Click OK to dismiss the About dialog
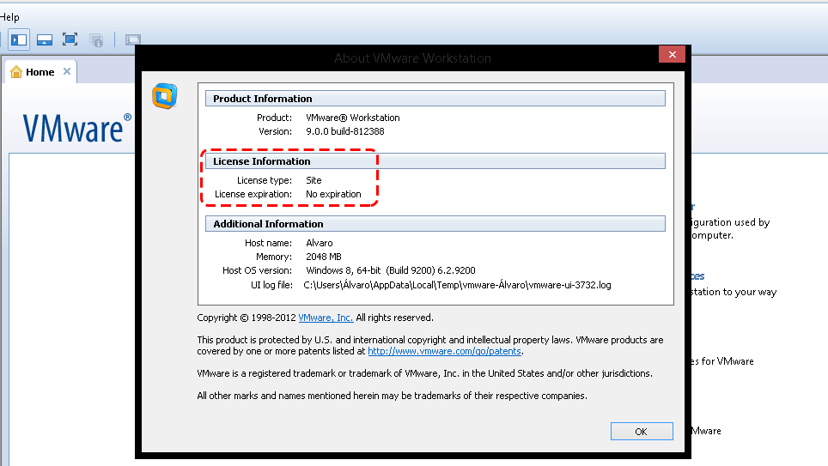Viewport: 828px width, 466px height. pos(642,431)
